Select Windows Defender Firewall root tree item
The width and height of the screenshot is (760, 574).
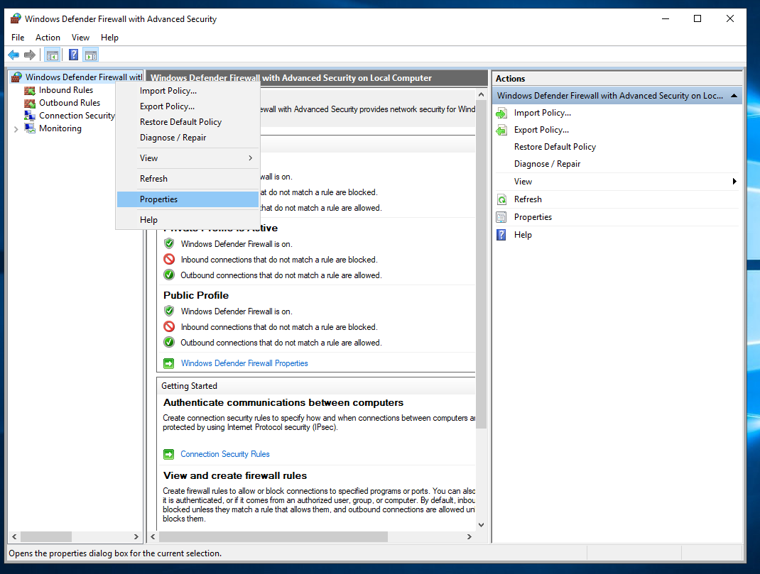click(84, 77)
